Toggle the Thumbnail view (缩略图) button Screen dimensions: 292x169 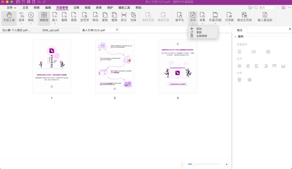pyautogui.click(x=43, y=17)
